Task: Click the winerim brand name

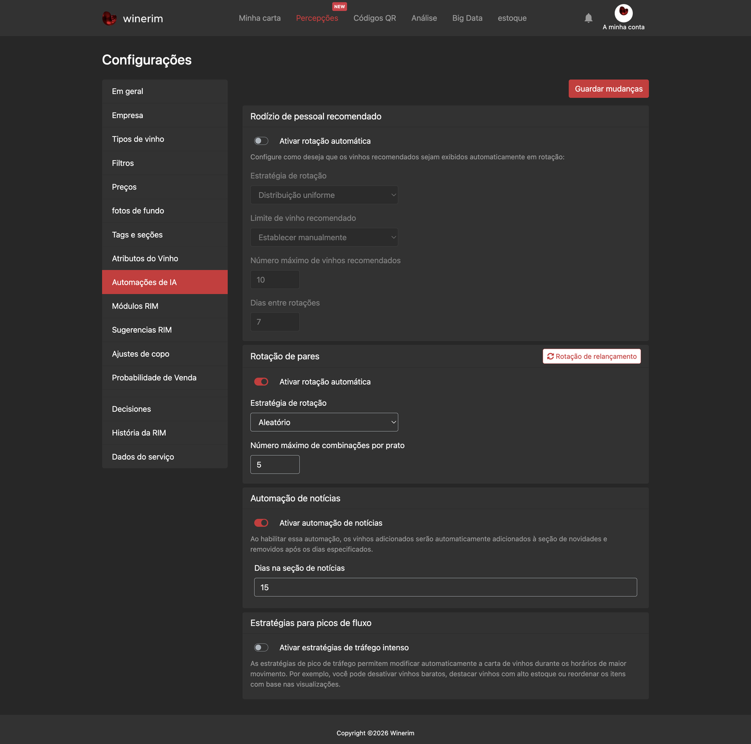Action: pos(143,19)
